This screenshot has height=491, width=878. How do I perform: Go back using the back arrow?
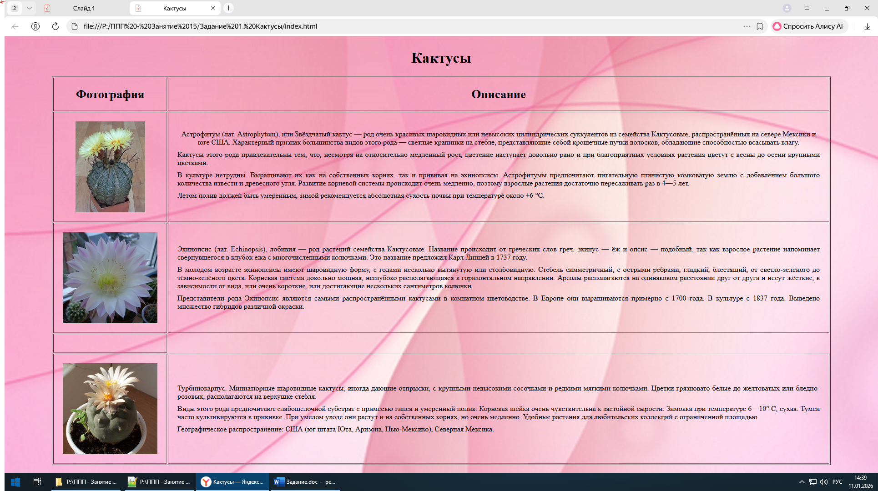pyautogui.click(x=15, y=26)
